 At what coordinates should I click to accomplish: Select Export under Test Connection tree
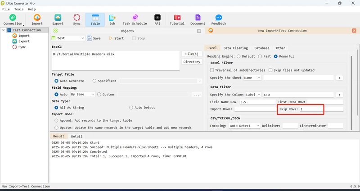coord(24,41)
